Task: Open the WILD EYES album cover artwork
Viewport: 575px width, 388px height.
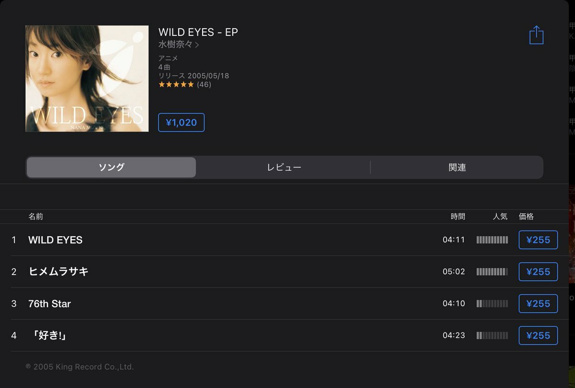Action: coord(87,78)
